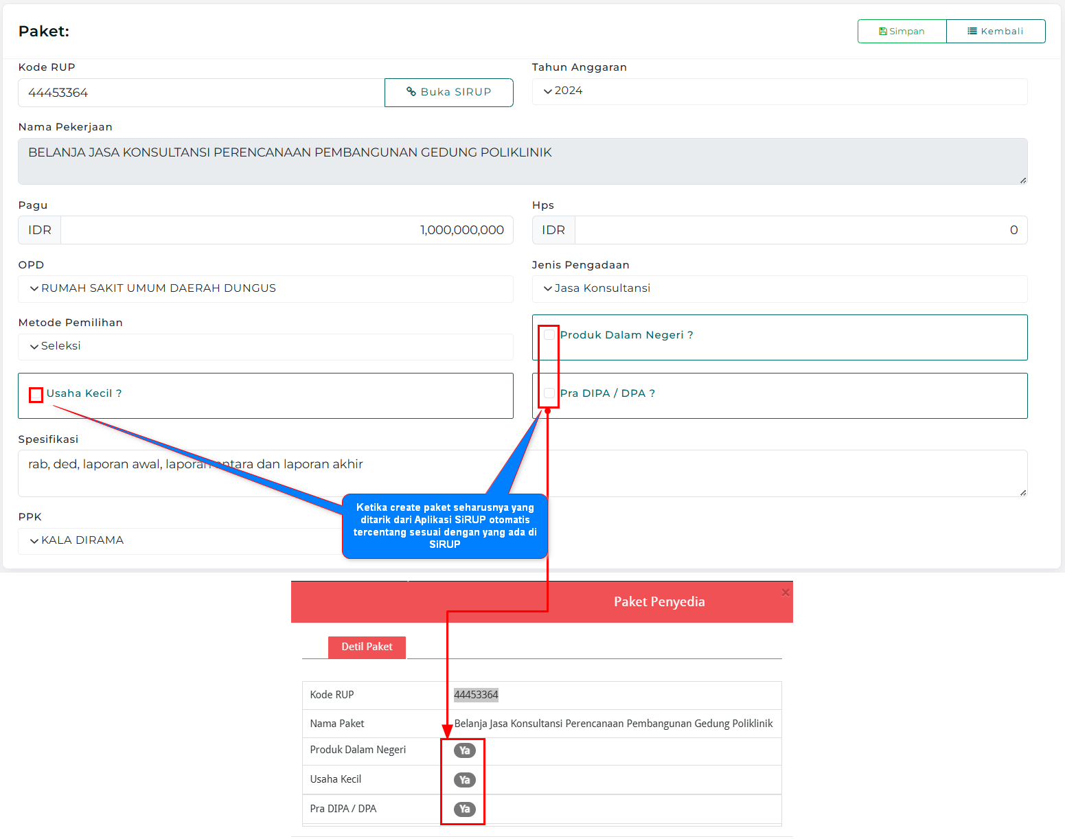Select the PPK dropdown

(x=179, y=541)
